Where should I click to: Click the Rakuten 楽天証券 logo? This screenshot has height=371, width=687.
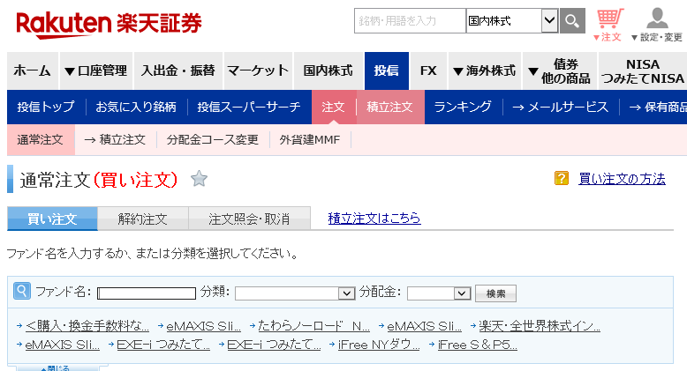click(x=109, y=24)
